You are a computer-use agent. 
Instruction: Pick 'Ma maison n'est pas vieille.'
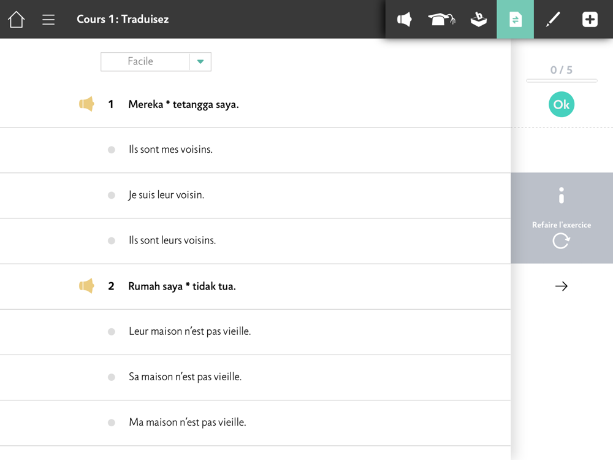click(187, 422)
